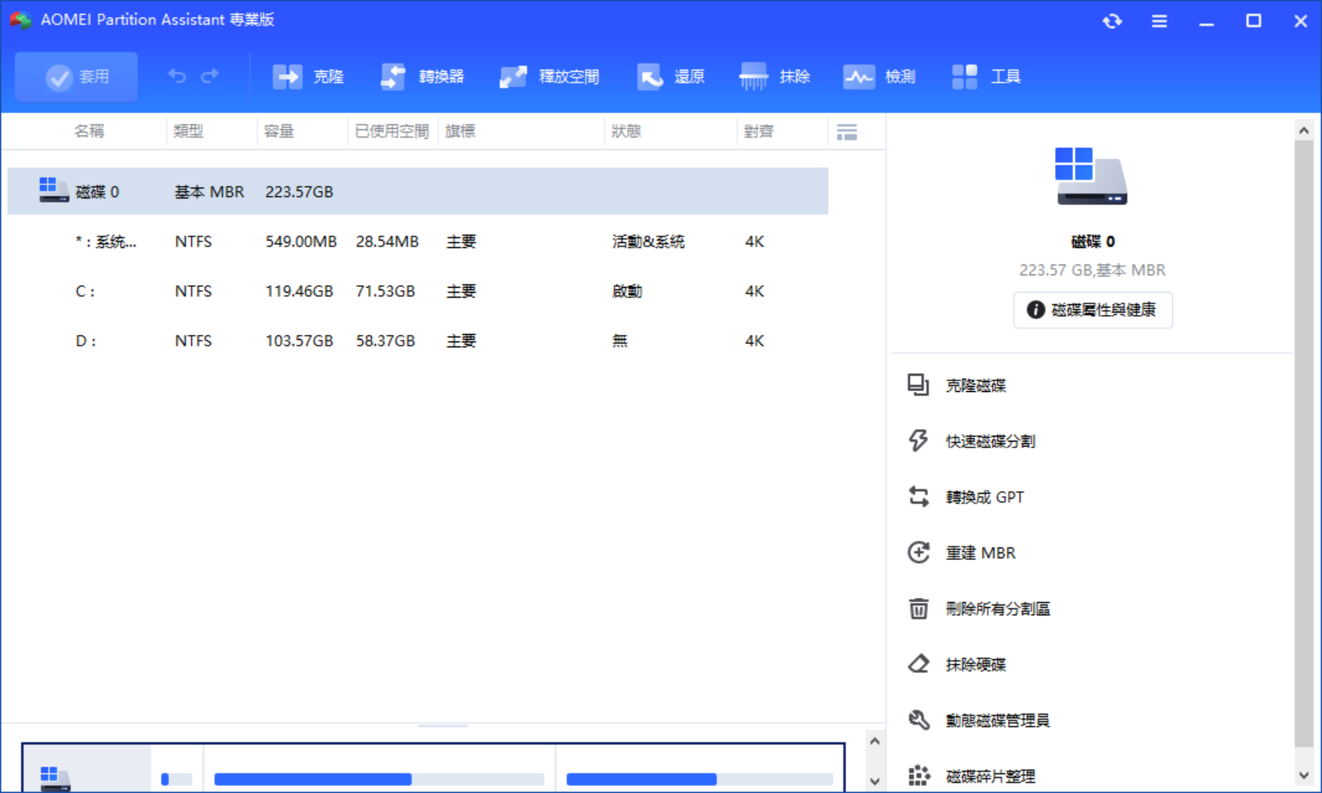The width and height of the screenshot is (1322, 793).
Task: Undo the last operation arrow
Action: (177, 76)
